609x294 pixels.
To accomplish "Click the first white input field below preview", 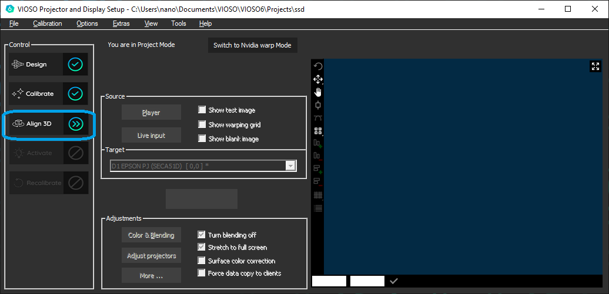I will (329, 281).
